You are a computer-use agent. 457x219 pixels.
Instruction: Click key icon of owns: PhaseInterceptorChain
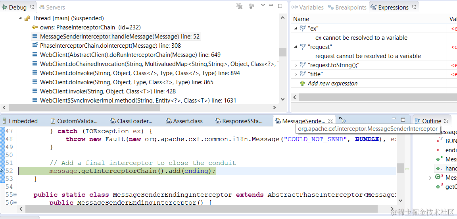tap(35, 27)
